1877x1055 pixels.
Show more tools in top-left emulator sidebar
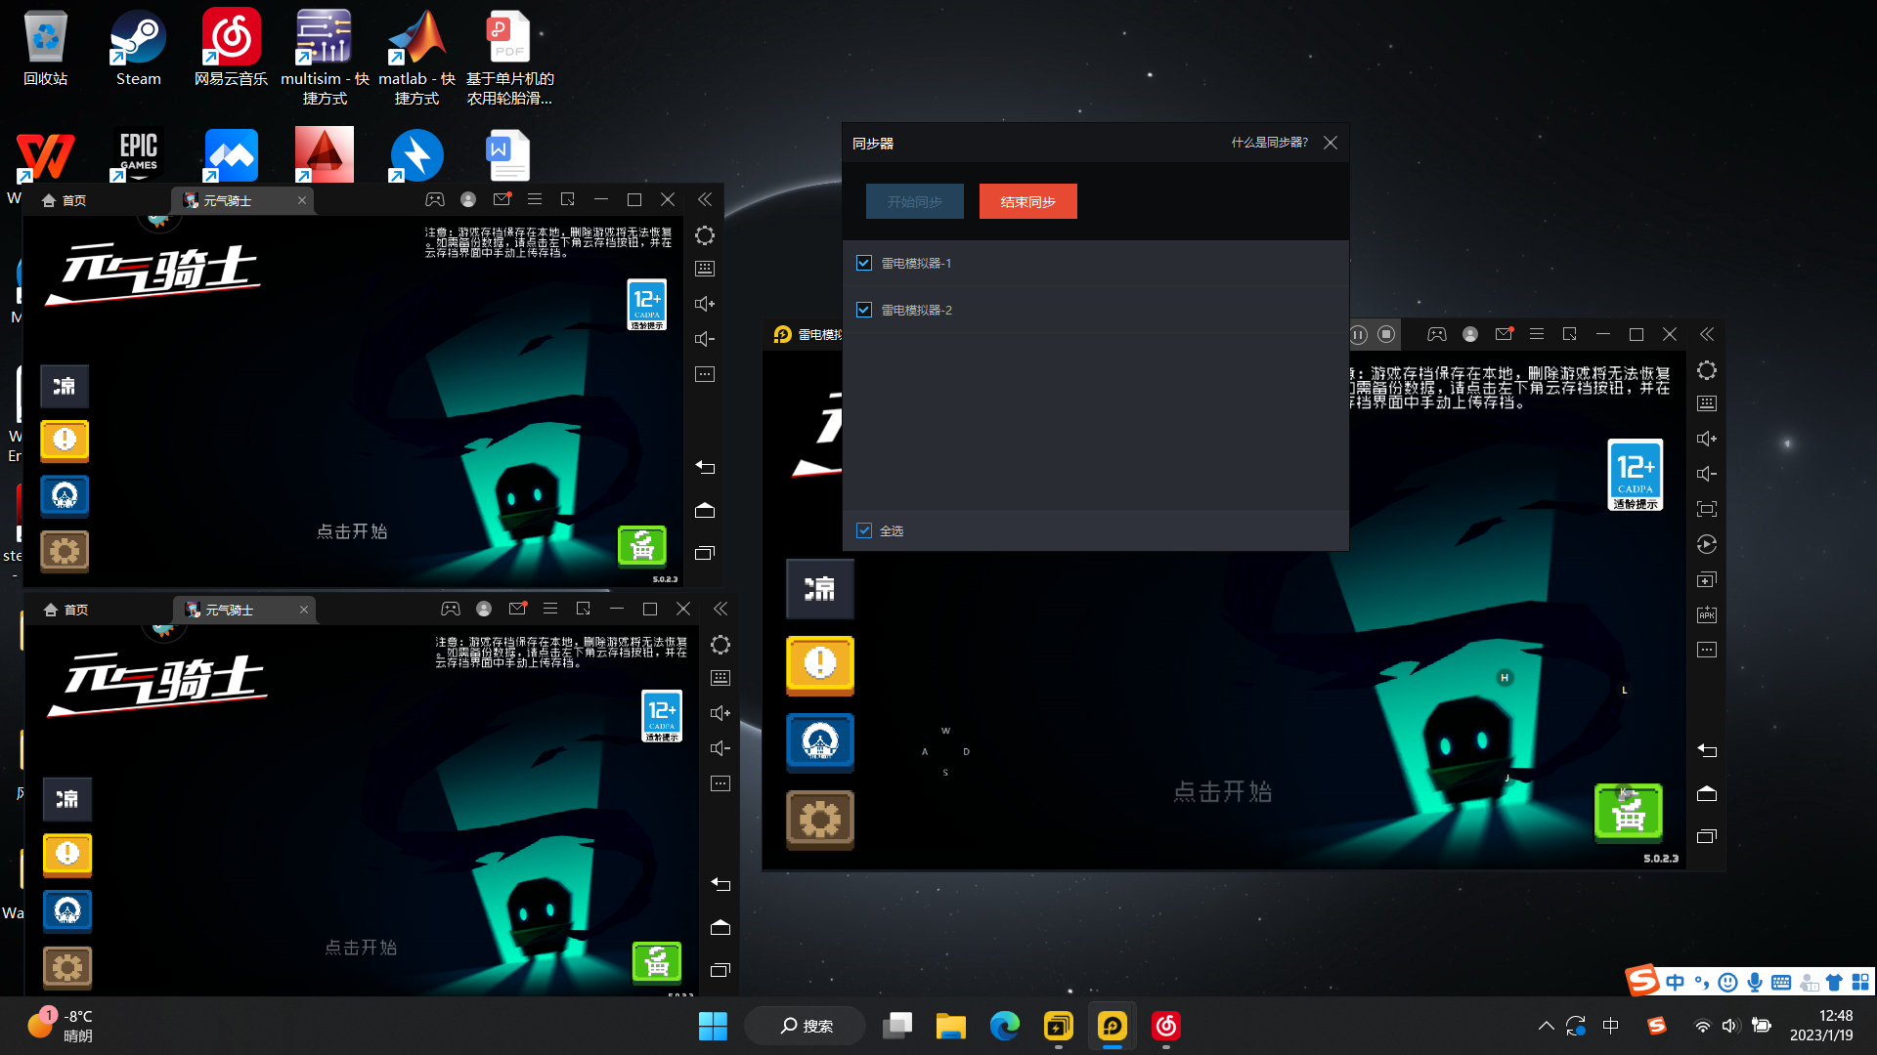705,374
